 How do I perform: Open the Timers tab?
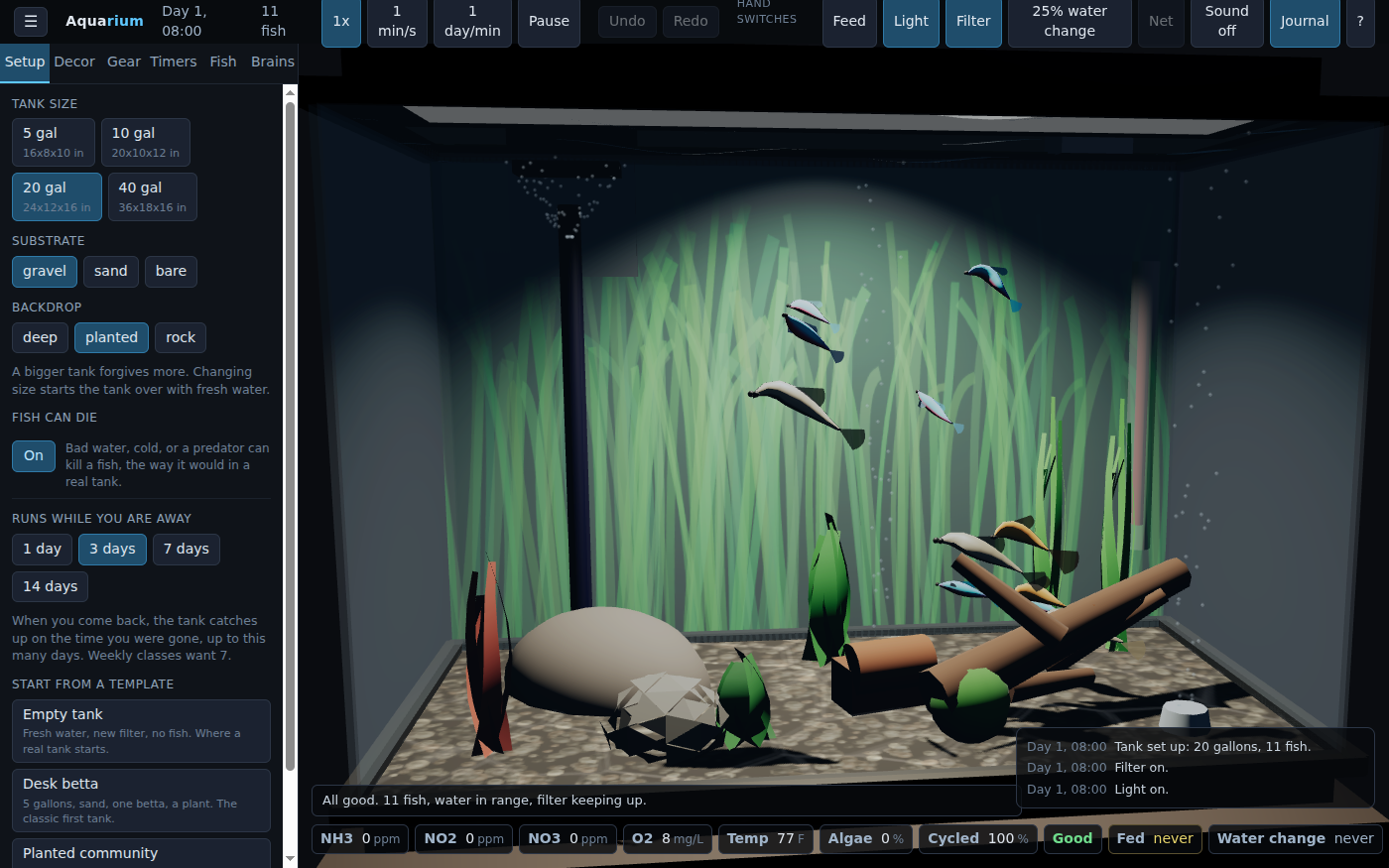[x=174, y=62]
